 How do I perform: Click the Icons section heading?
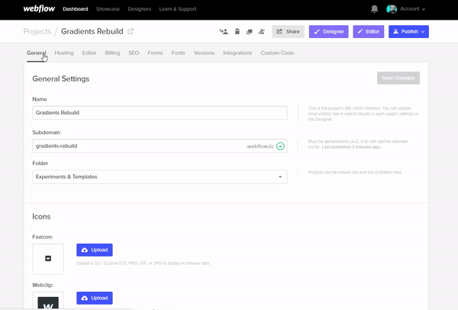pyautogui.click(x=41, y=216)
